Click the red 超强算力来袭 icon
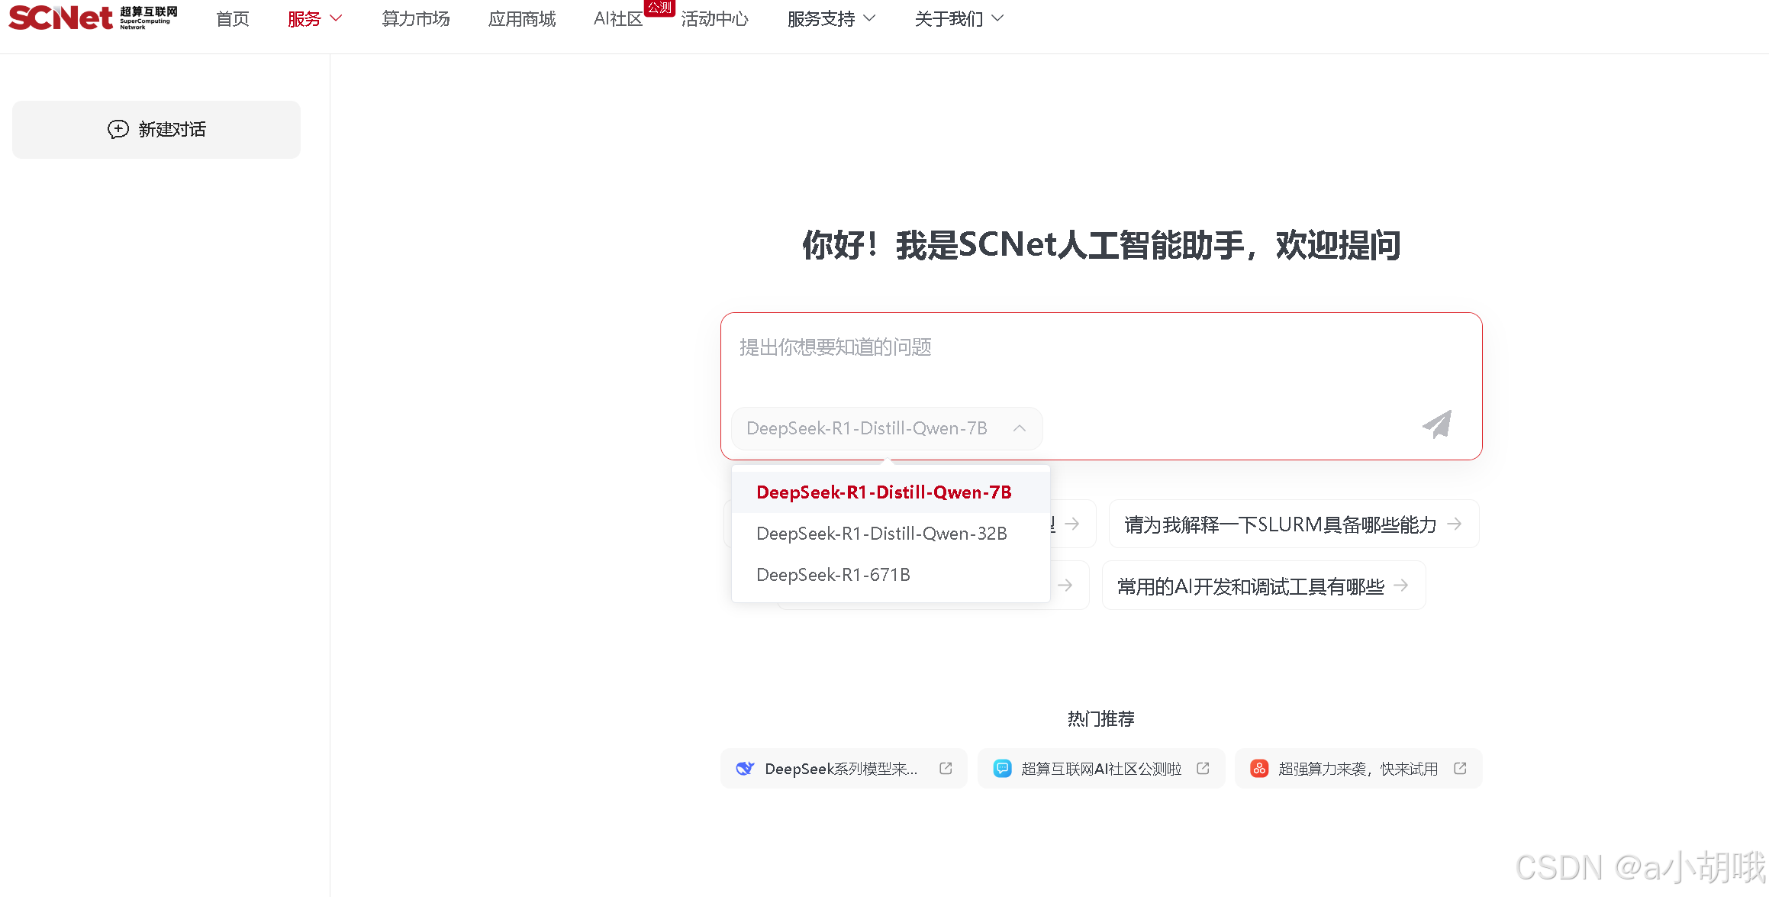Image resolution: width=1769 pixels, height=897 pixels. 1259,768
